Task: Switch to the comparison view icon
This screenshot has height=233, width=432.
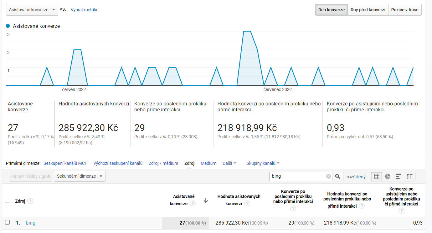Action: [409, 176]
